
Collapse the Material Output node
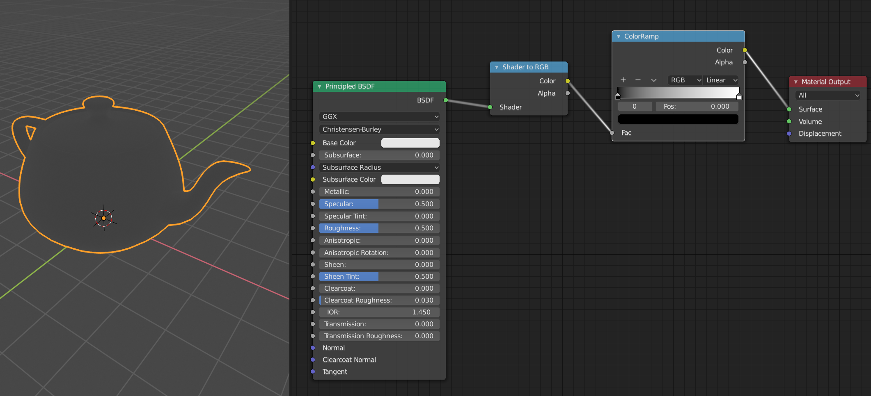point(795,82)
